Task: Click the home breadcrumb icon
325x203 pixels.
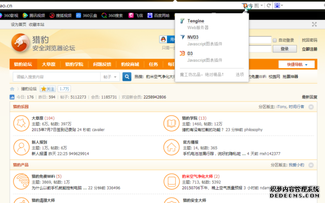Action: [x=12, y=89]
